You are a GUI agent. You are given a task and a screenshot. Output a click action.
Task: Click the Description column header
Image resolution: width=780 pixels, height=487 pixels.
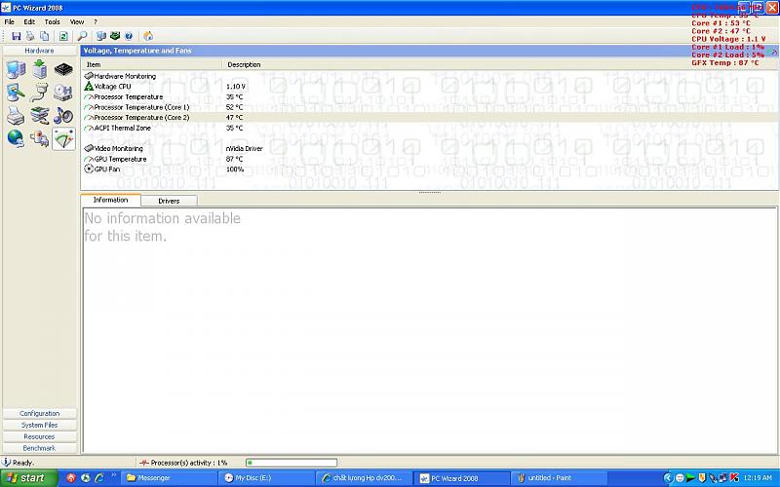[244, 64]
